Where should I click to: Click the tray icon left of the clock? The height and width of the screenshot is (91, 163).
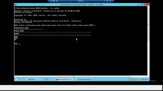pos(139,80)
